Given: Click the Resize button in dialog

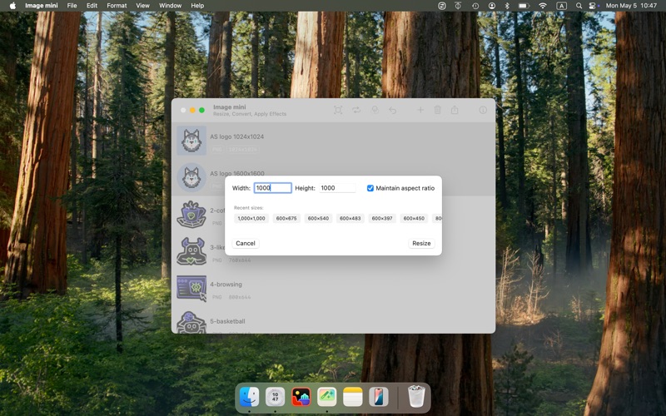Looking at the screenshot, I should pos(421,243).
